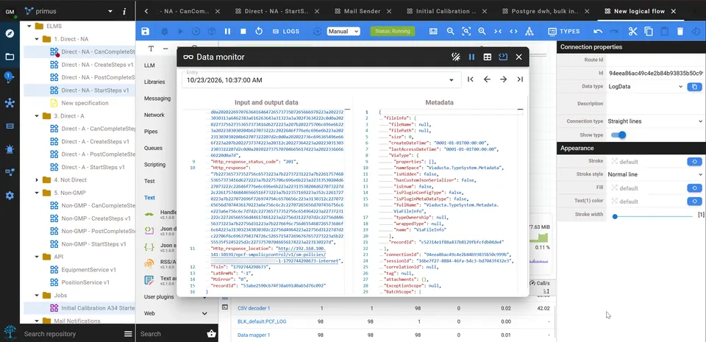Zoom out the canvas with the minus magnifier
706x342 pixels.
450,31
